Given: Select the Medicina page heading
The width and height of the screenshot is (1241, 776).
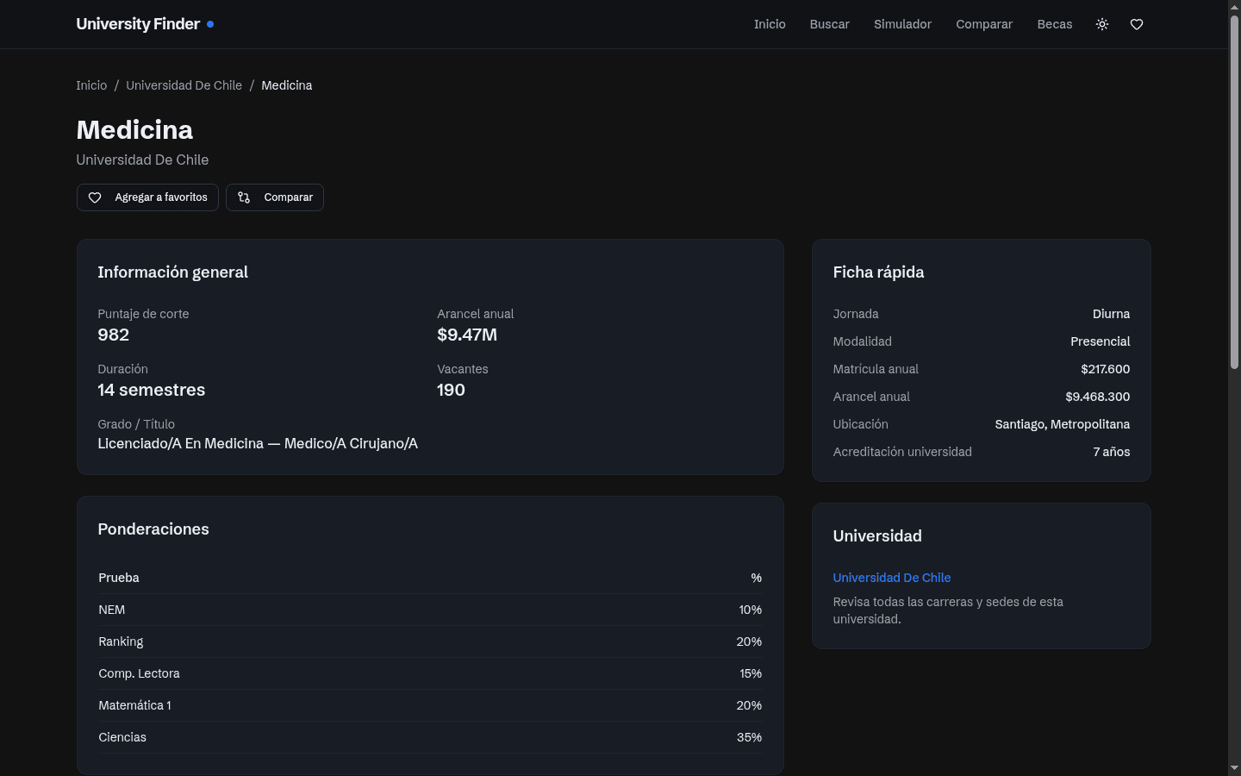Looking at the screenshot, I should tap(134, 129).
